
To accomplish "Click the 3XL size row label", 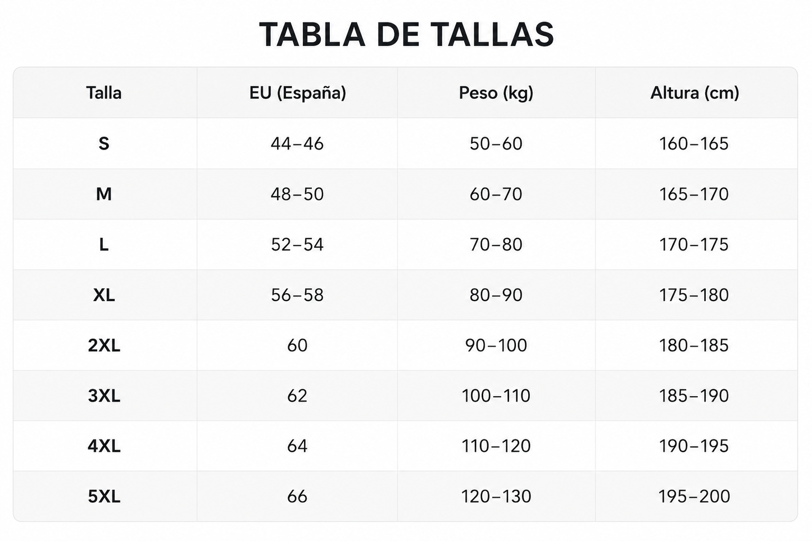I will pyautogui.click(x=104, y=395).
